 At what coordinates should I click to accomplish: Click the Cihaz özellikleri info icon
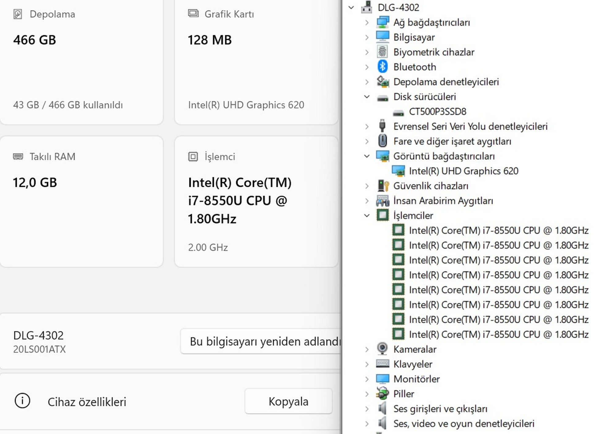click(x=22, y=401)
